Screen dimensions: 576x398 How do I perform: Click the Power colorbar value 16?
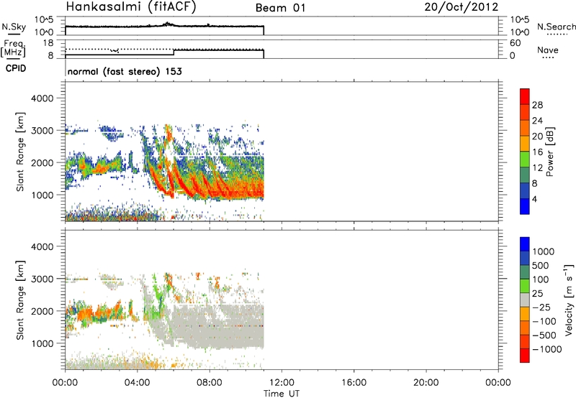pos(537,152)
